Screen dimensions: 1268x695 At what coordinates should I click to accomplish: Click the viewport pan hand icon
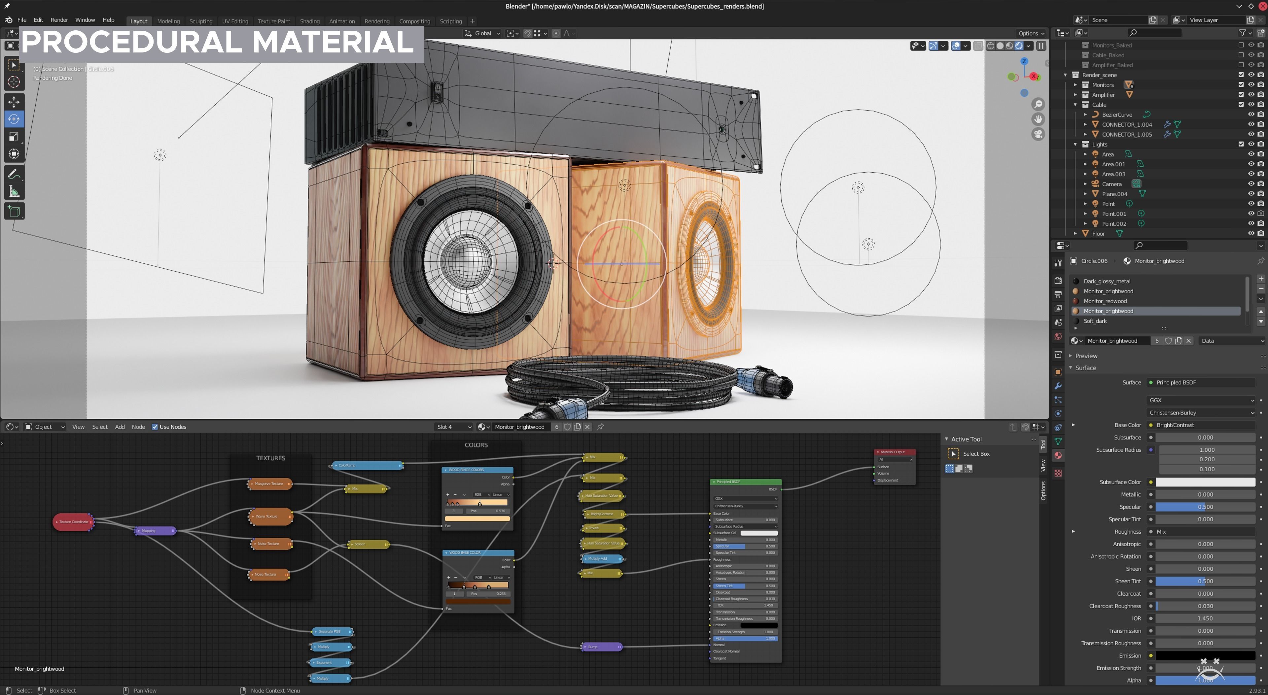[x=1038, y=119]
